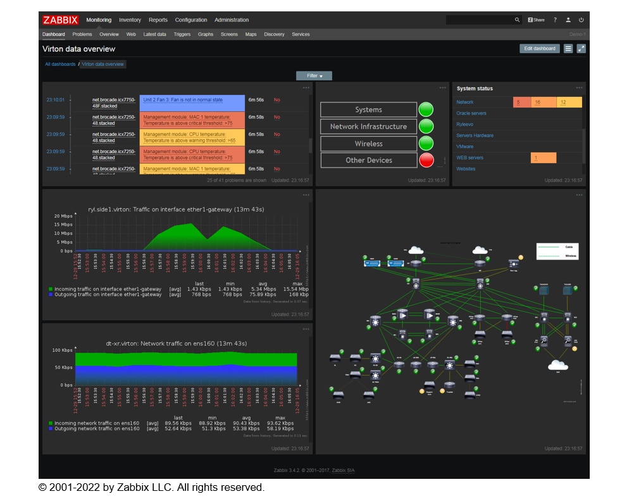Open the status map widget three-dot menu

tap(442, 88)
